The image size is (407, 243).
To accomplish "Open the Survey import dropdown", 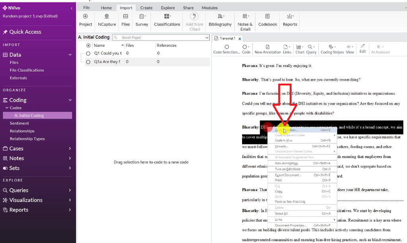I will coord(142,20).
